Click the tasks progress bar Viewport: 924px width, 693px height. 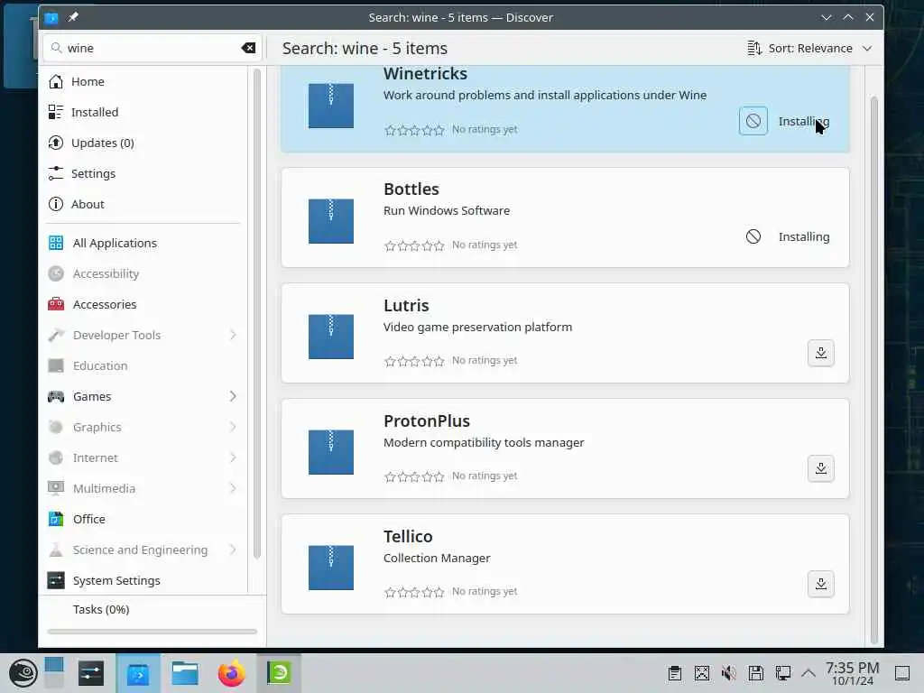pyautogui.click(x=152, y=631)
